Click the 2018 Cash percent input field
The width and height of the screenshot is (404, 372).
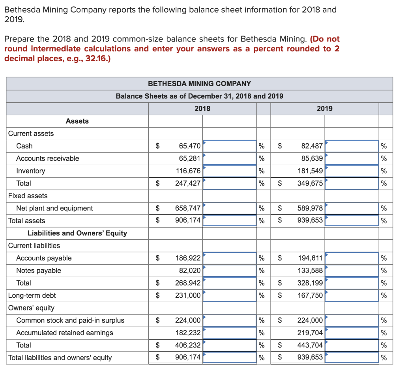tap(229, 146)
